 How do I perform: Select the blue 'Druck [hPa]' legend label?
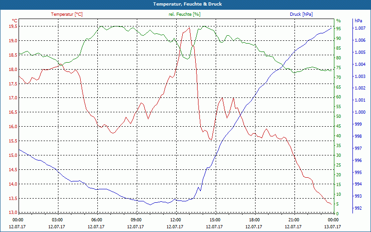point(301,14)
